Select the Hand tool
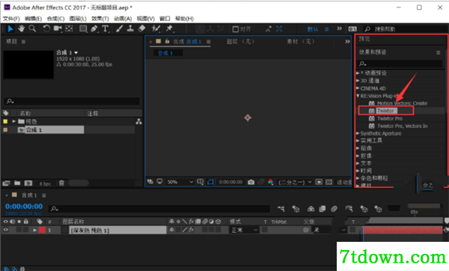Viewport: 449px width, 271px height. [21, 28]
